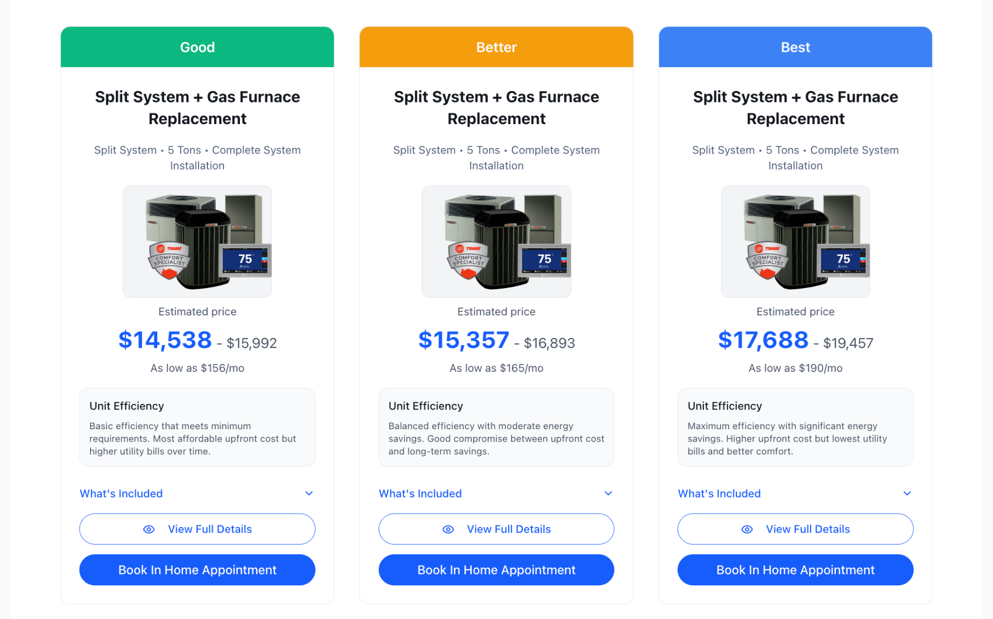Screen dimensions: 993x619
Task: Open the Best plan Trane product image
Action: tap(795, 241)
